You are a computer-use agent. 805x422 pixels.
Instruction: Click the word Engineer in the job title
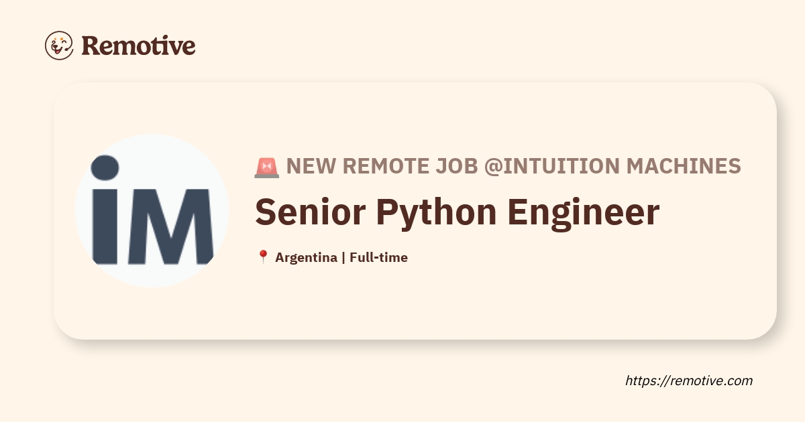click(583, 212)
